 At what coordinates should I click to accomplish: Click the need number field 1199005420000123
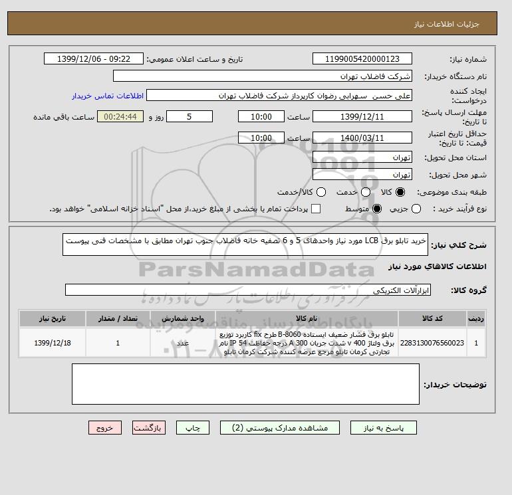(x=362, y=58)
